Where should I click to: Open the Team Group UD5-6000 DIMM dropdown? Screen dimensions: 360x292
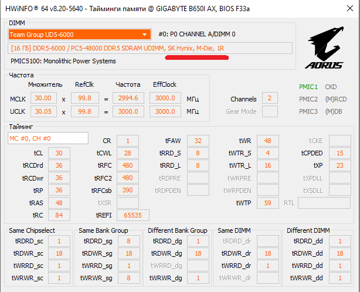pos(79,35)
